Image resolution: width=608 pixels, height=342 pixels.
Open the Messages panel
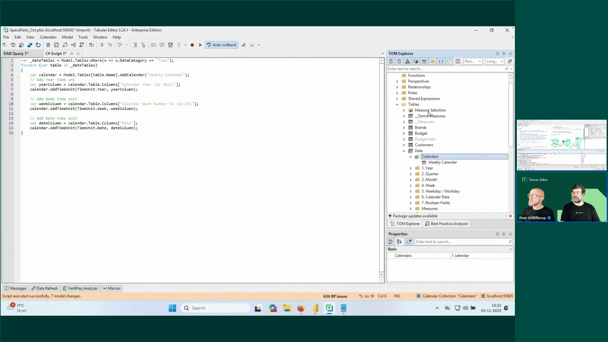(15, 288)
